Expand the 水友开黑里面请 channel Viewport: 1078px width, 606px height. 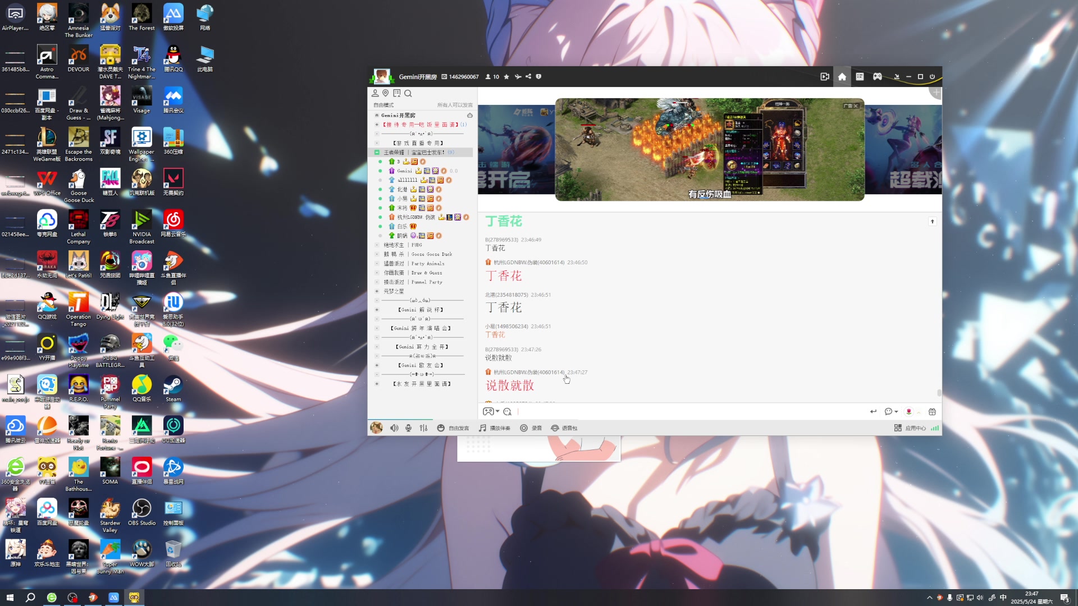pos(377,384)
